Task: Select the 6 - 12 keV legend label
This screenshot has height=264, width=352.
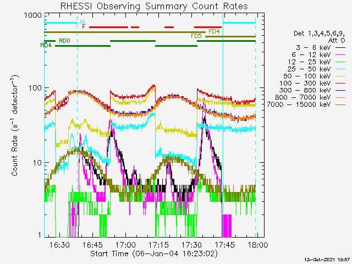Action: (311, 55)
